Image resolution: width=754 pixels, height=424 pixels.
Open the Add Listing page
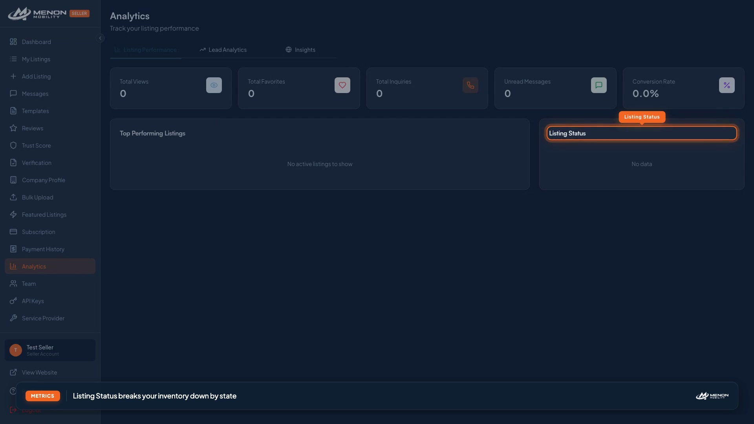[50, 77]
